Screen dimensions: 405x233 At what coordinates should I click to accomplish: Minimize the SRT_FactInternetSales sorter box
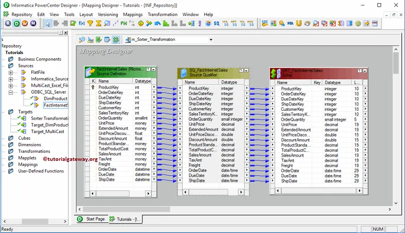364,70
